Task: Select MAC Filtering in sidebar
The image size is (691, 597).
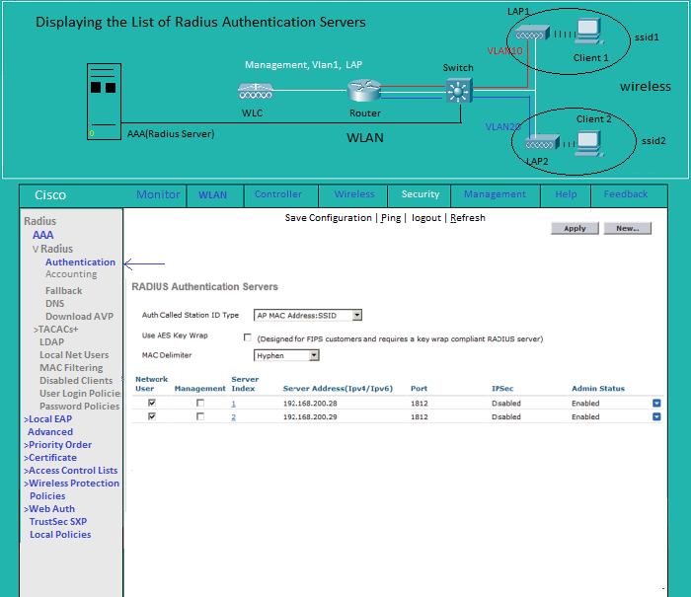Action: click(x=71, y=367)
